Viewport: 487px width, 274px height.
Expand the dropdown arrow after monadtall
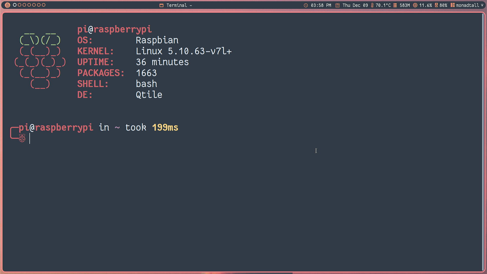point(482,5)
